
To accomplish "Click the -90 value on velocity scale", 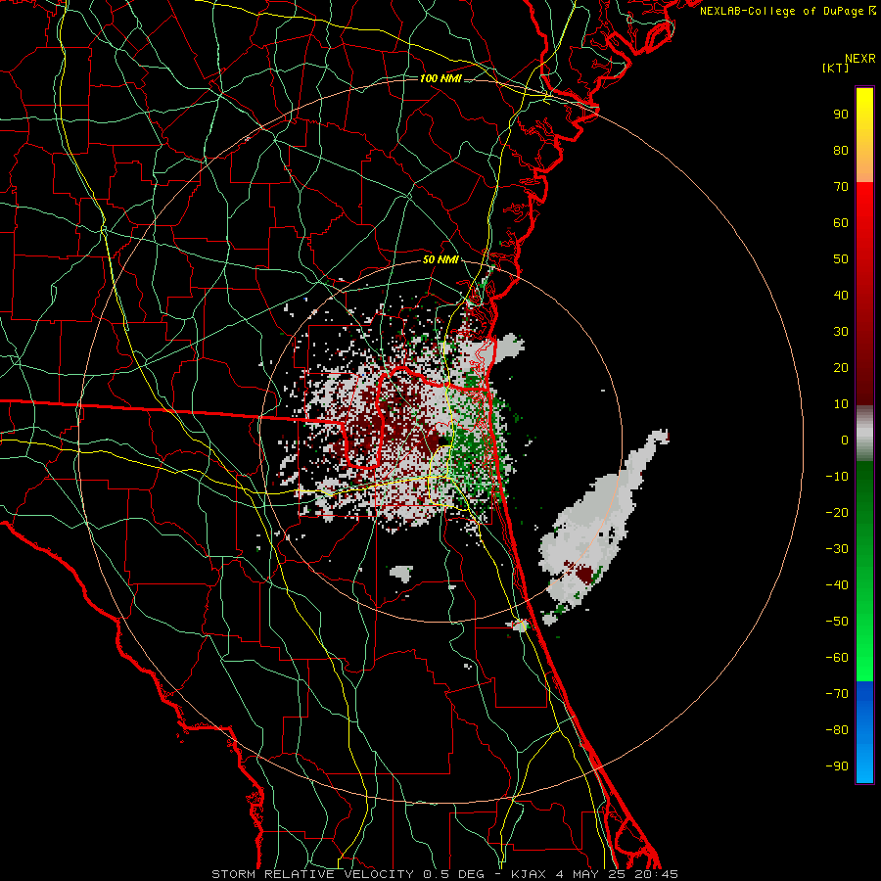I will [837, 766].
